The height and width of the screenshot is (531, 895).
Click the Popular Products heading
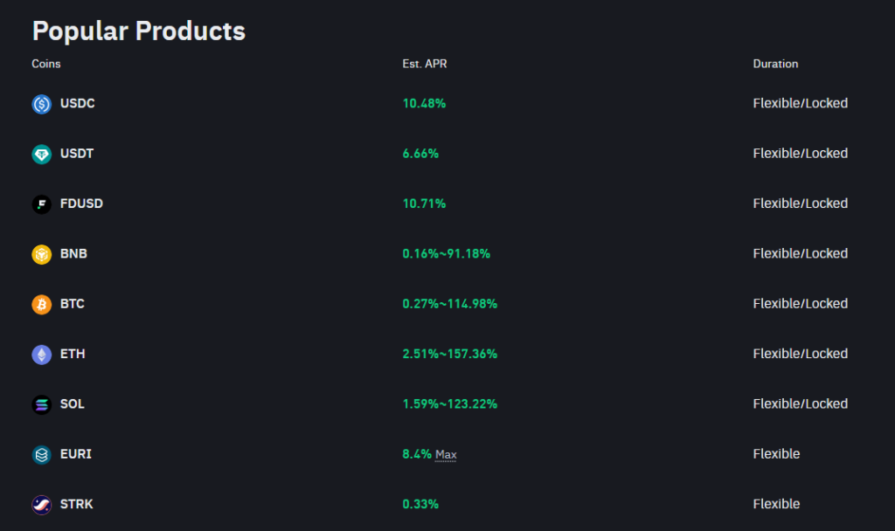tap(138, 31)
